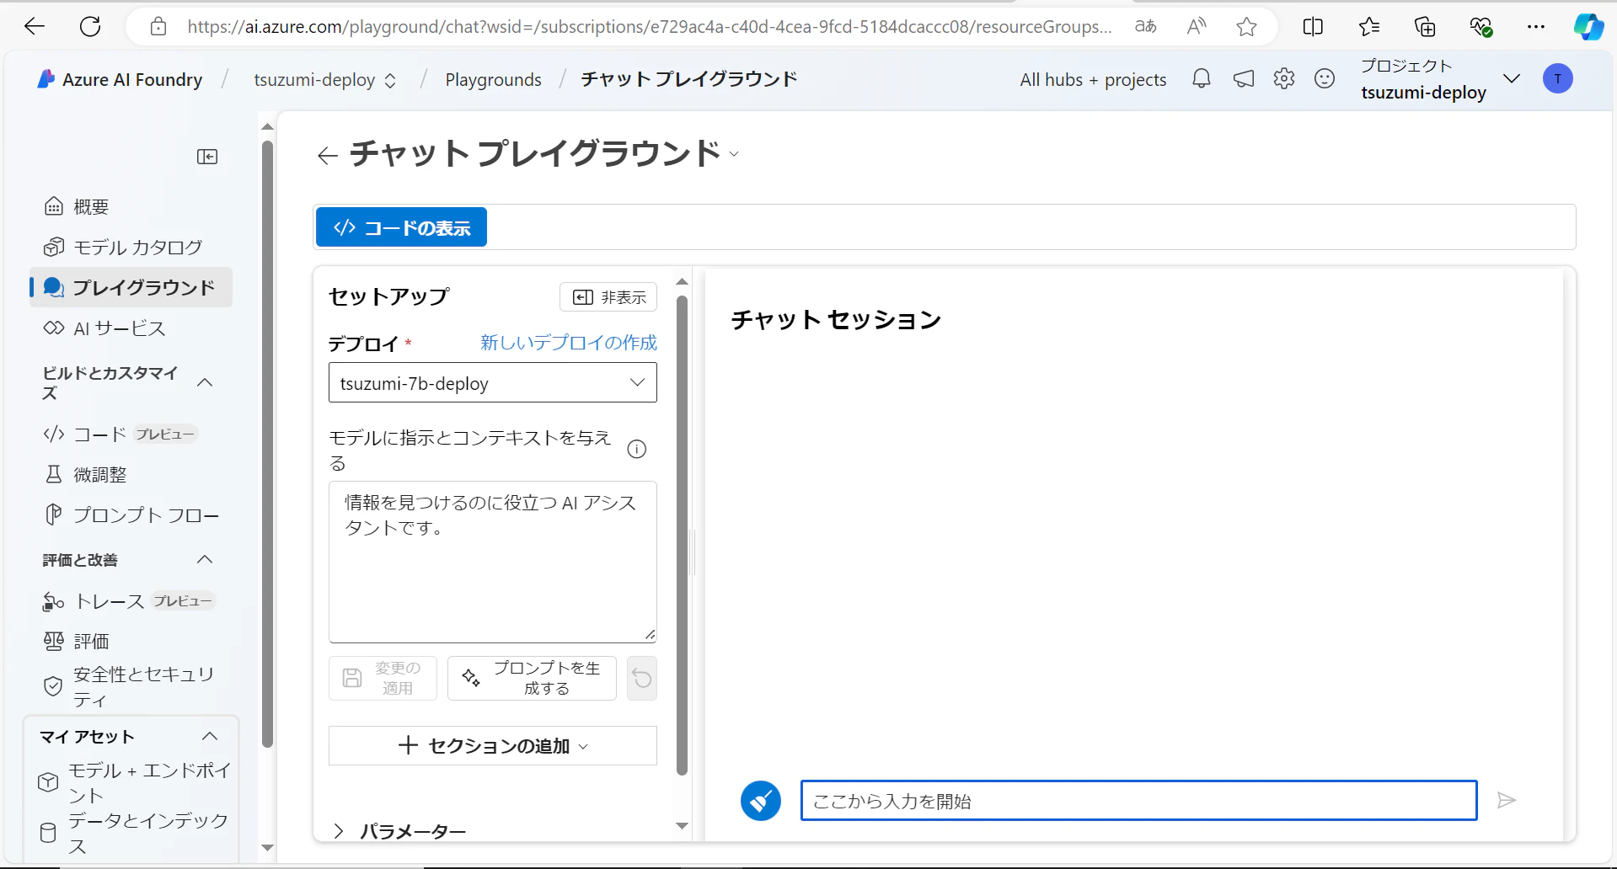Open the セクションの追加 dropdown
This screenshot has height=869, width=1617.
click(492, 745)
